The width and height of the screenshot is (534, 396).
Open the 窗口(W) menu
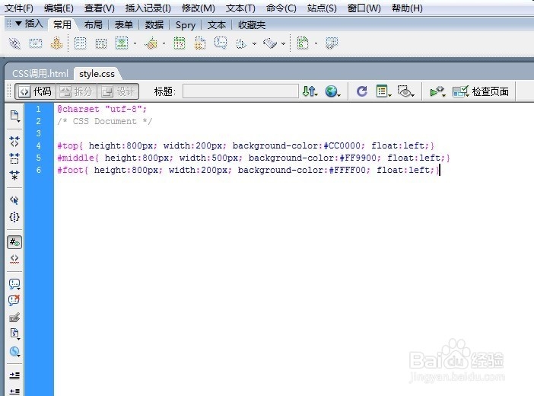(x=364, y=8)
